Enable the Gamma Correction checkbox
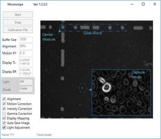 [4, 114]
